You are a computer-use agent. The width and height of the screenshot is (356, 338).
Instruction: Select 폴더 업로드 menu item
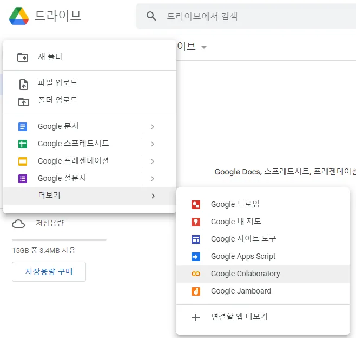pyautogui.click(x=90, y=100)
